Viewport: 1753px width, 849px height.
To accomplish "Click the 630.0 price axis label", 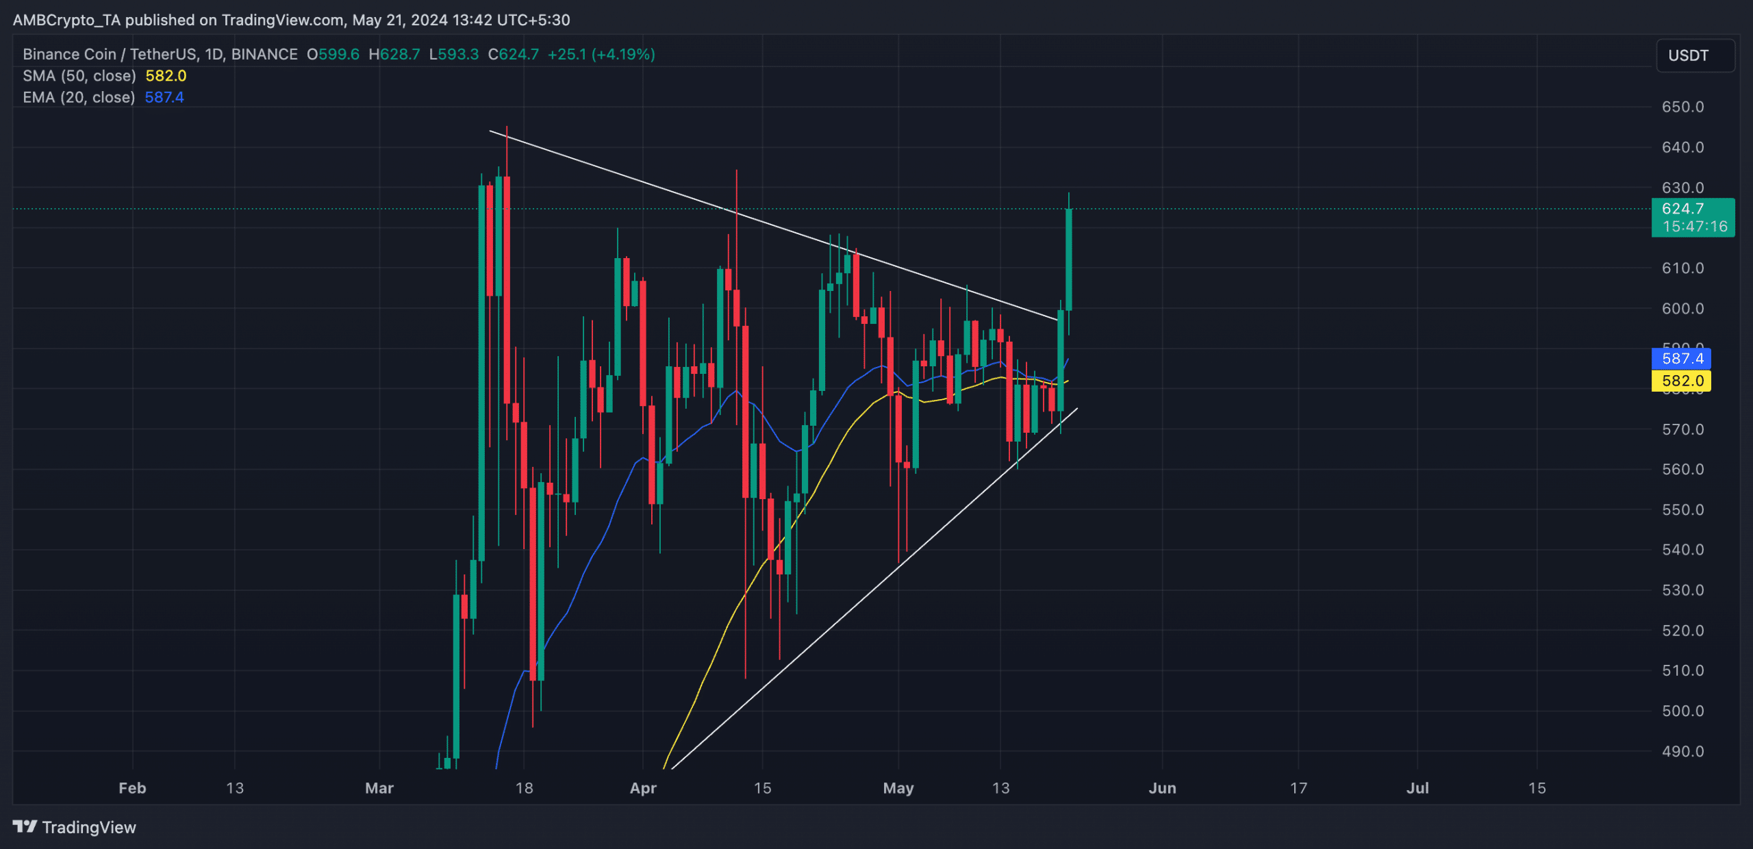I will click(x=1682, y=188).
